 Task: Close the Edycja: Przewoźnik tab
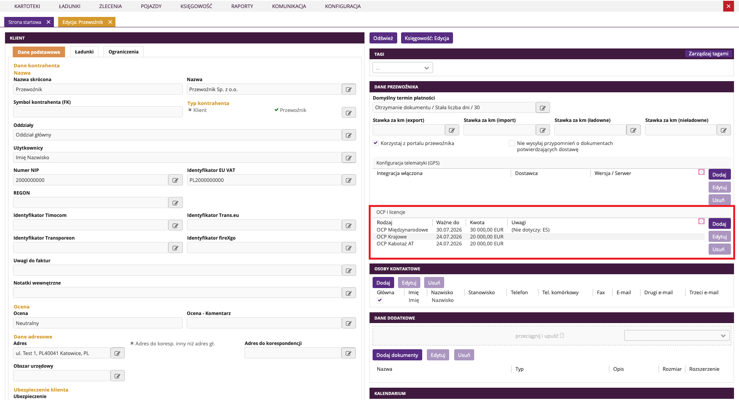[110, 22]
